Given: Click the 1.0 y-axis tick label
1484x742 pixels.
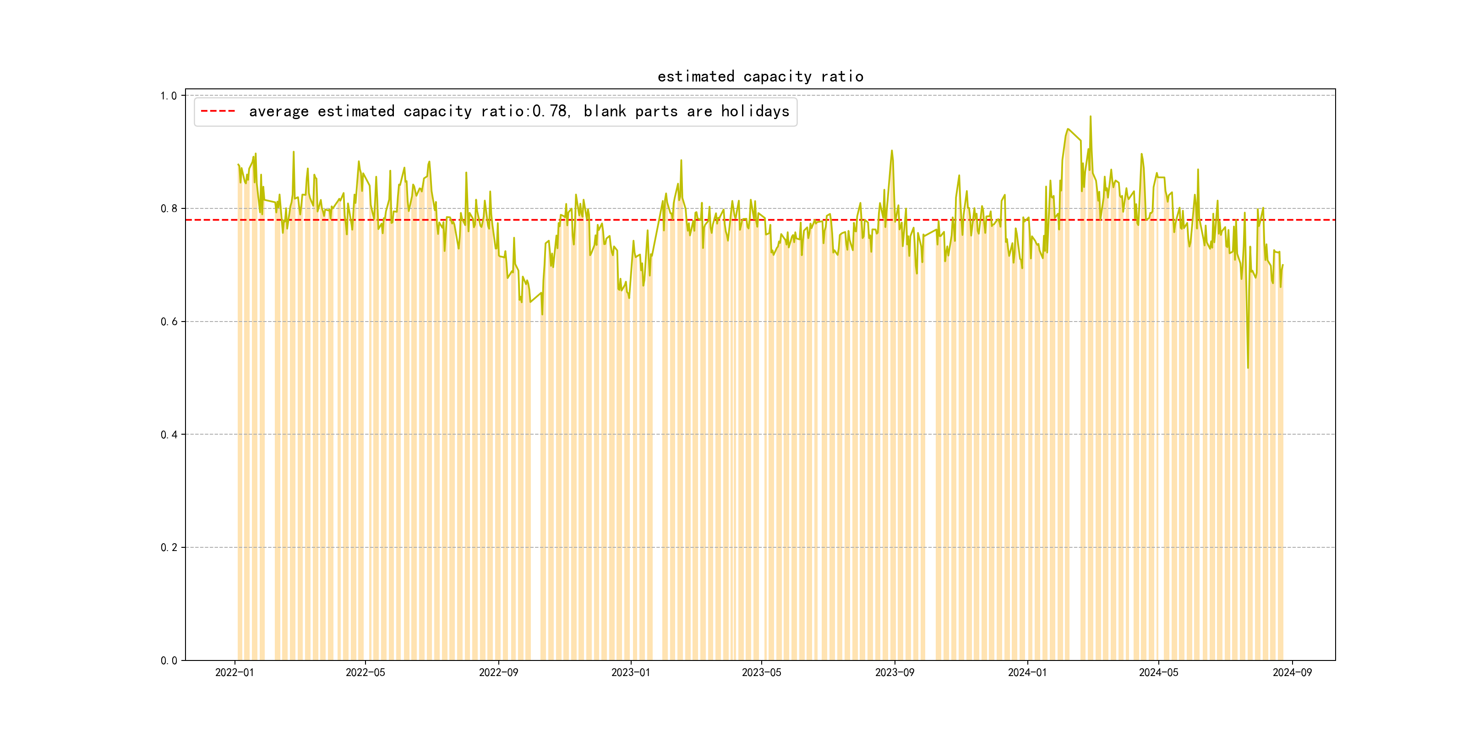Looking at the screenshot, I should click(169, 96).
